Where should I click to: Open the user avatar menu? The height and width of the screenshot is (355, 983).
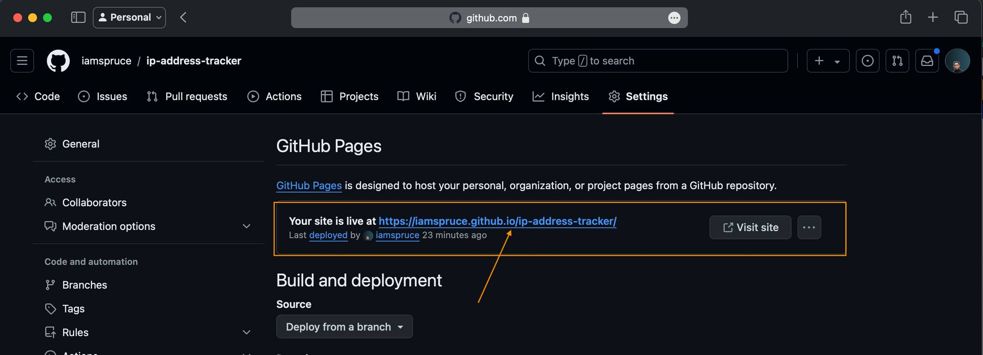[957, 61]
